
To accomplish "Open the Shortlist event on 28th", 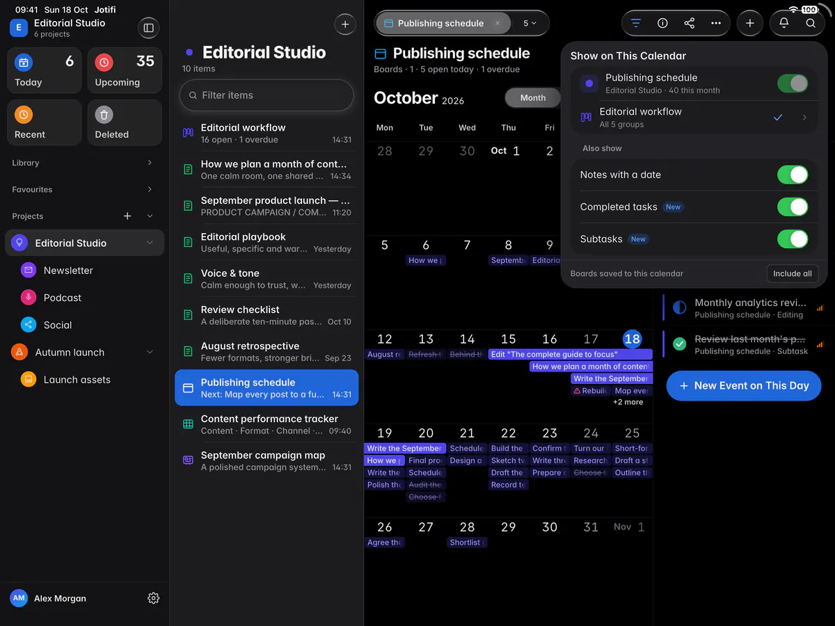I will click(467, 543).
